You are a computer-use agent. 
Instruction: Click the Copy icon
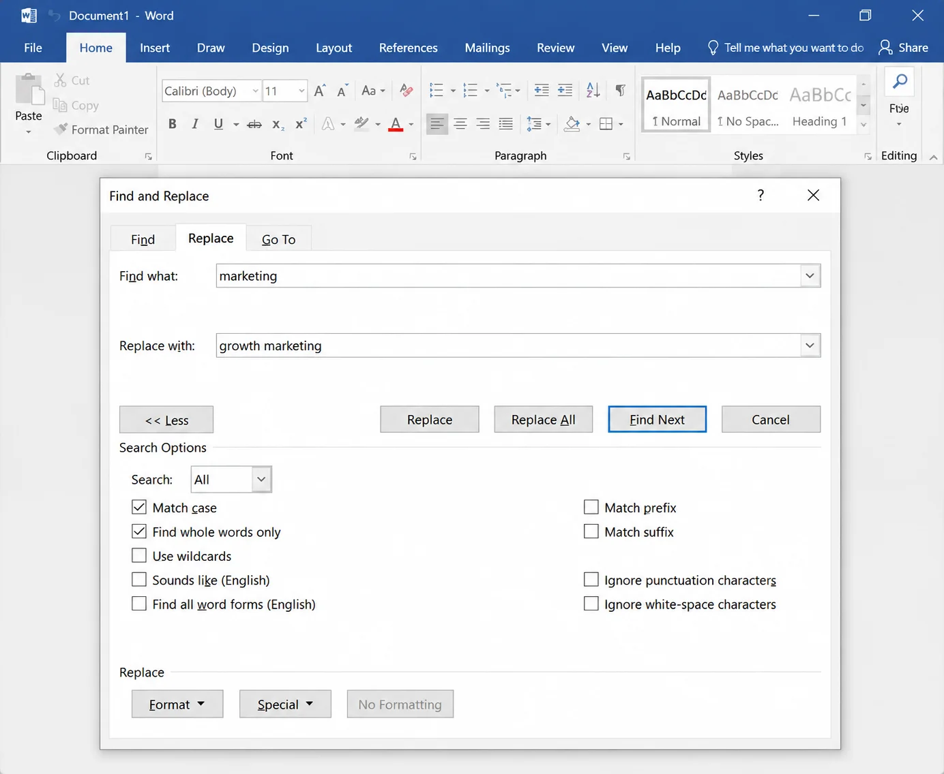[60, 105]
